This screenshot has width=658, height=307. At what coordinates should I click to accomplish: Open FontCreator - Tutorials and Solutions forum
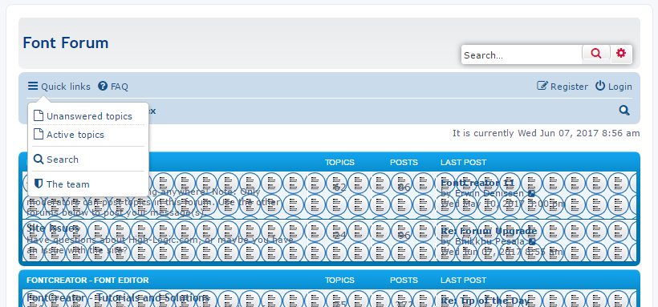coord(118,297)
